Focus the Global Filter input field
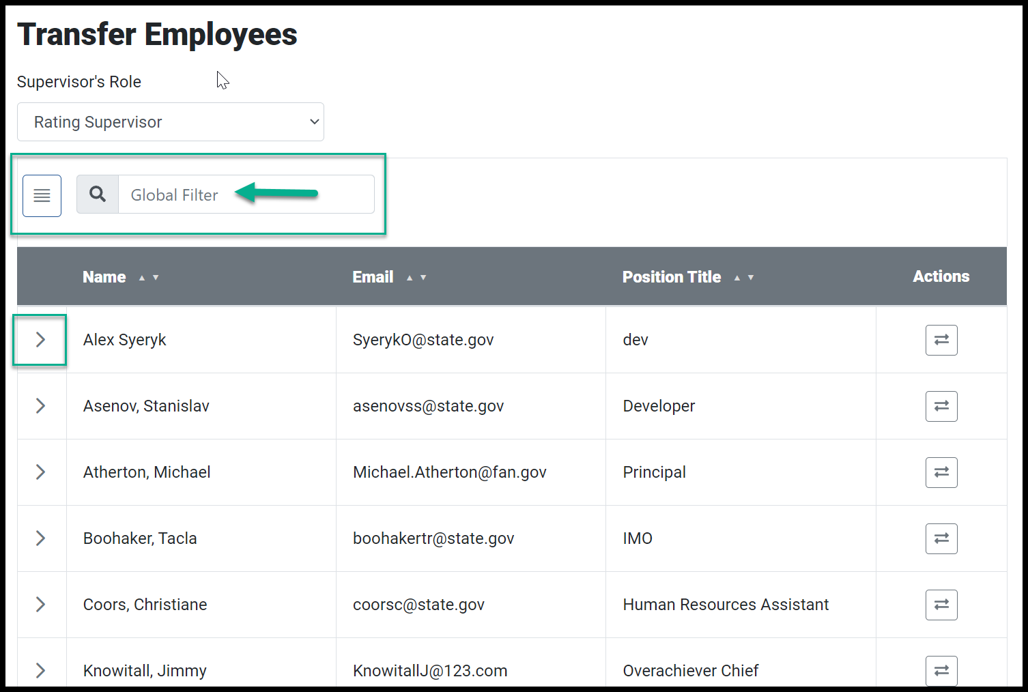This screenshot has width=1028, height=692. (246, 194)
